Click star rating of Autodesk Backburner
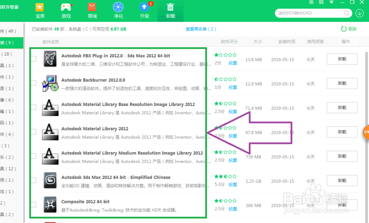 225,79
